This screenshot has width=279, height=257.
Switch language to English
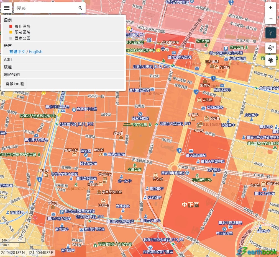pyautogui.click(x=36, y=52)
